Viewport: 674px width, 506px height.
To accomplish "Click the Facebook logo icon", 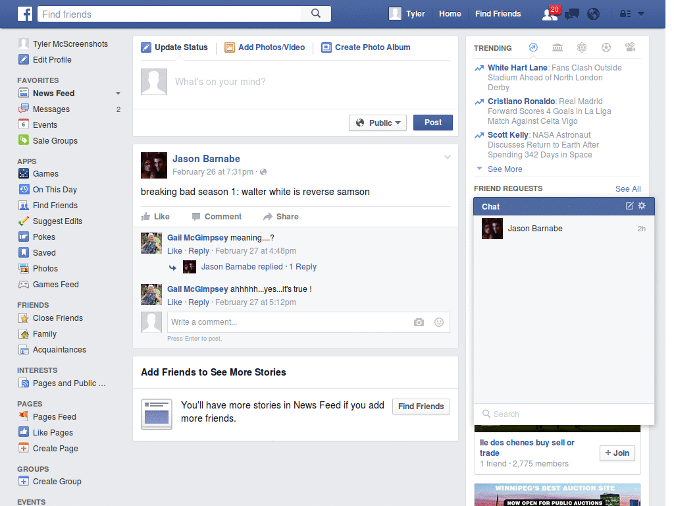I will [x=25, y=14].
